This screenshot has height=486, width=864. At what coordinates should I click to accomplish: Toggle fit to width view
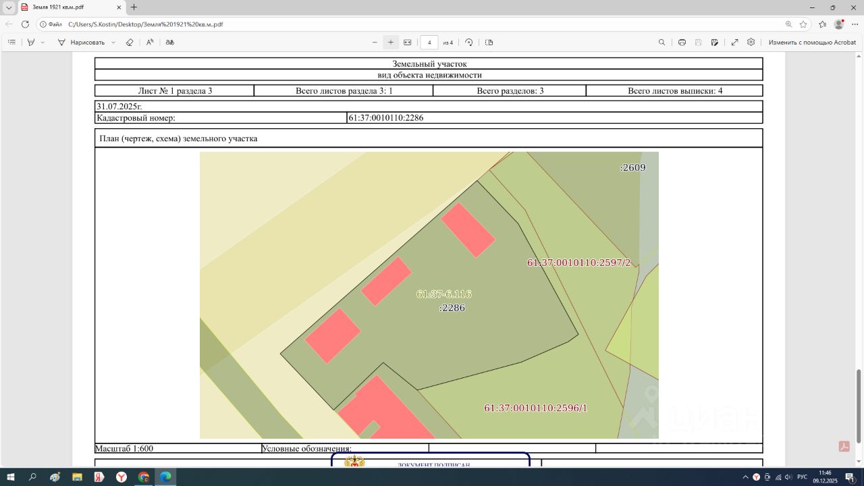click(408, 42)
